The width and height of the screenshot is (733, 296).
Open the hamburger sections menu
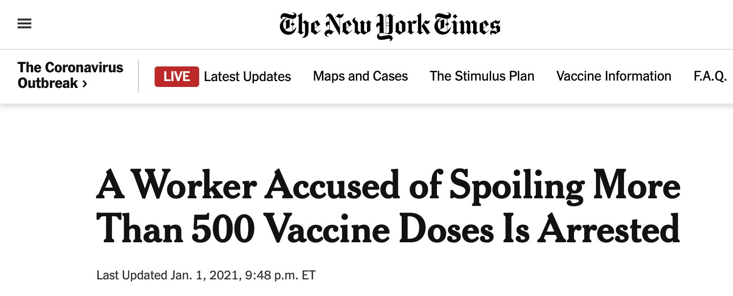[x=24, y=23]
